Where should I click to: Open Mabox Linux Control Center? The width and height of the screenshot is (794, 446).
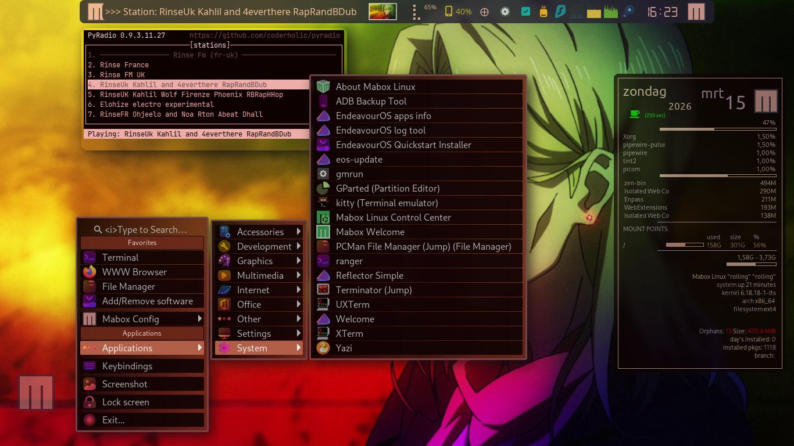pyautogui.click(x=393, y=217)
